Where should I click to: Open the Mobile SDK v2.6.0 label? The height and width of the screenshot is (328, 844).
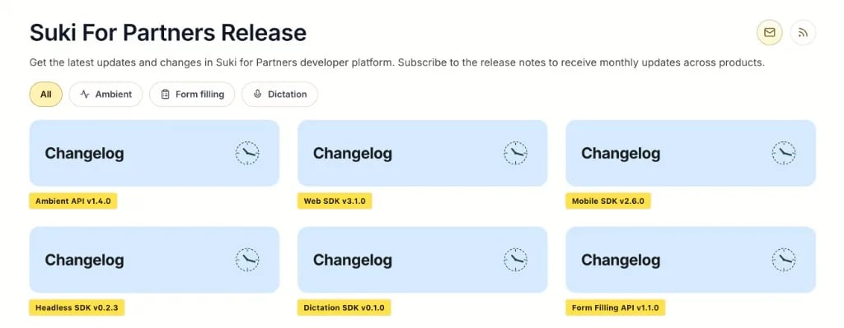[x=607, y=201]
